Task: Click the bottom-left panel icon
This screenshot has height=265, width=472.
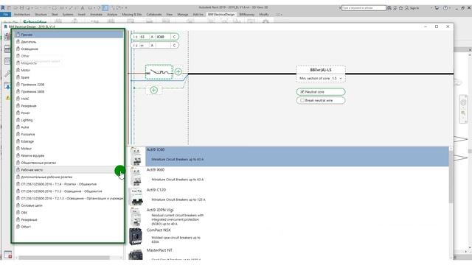Action: tap(8, 255)
